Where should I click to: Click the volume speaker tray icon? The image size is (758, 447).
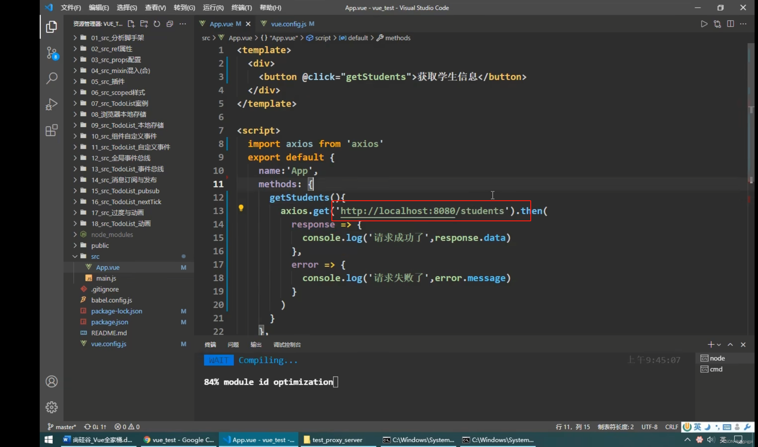(x=711, y=440)
